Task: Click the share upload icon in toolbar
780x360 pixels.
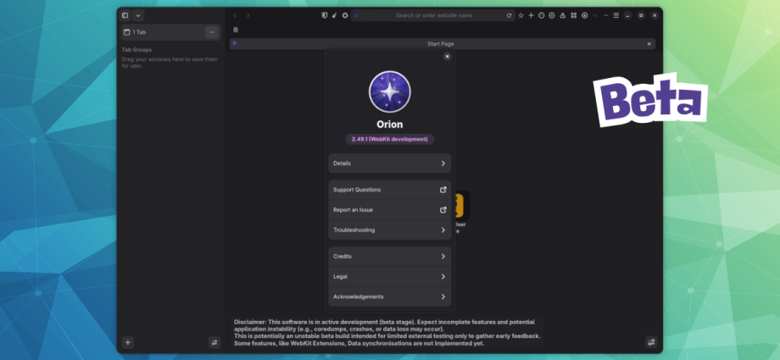Action: pyautogui.click(x=563, y=15)
